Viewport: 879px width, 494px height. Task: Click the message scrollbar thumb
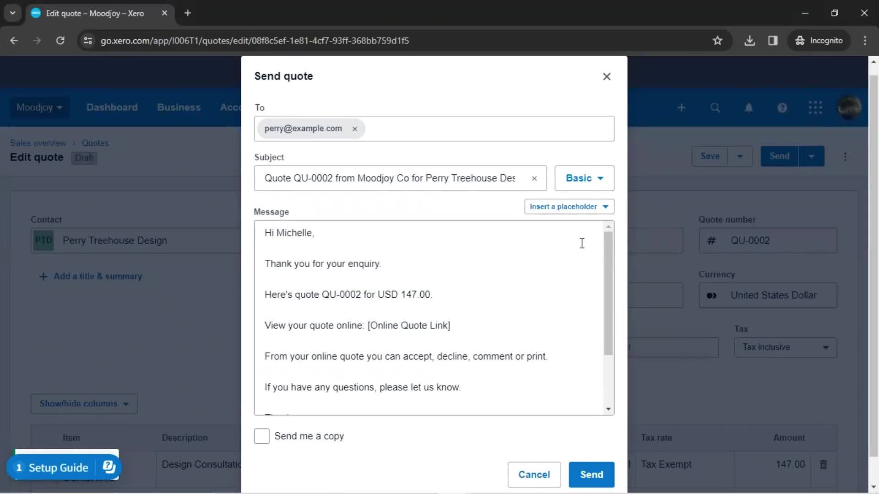(608, 293)
